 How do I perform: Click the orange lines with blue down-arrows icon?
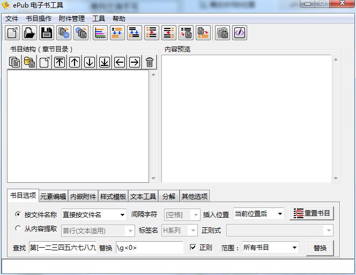pyautogui.click(x=117, y=33)
